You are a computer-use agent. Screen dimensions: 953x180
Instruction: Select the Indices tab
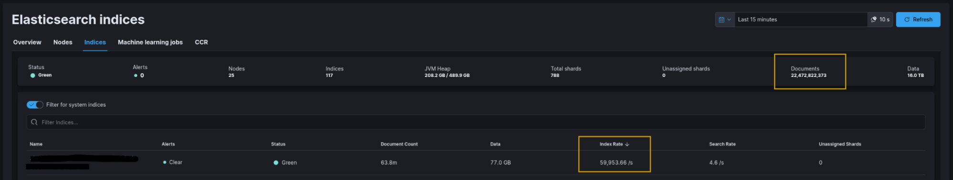(x=95, y=42)
